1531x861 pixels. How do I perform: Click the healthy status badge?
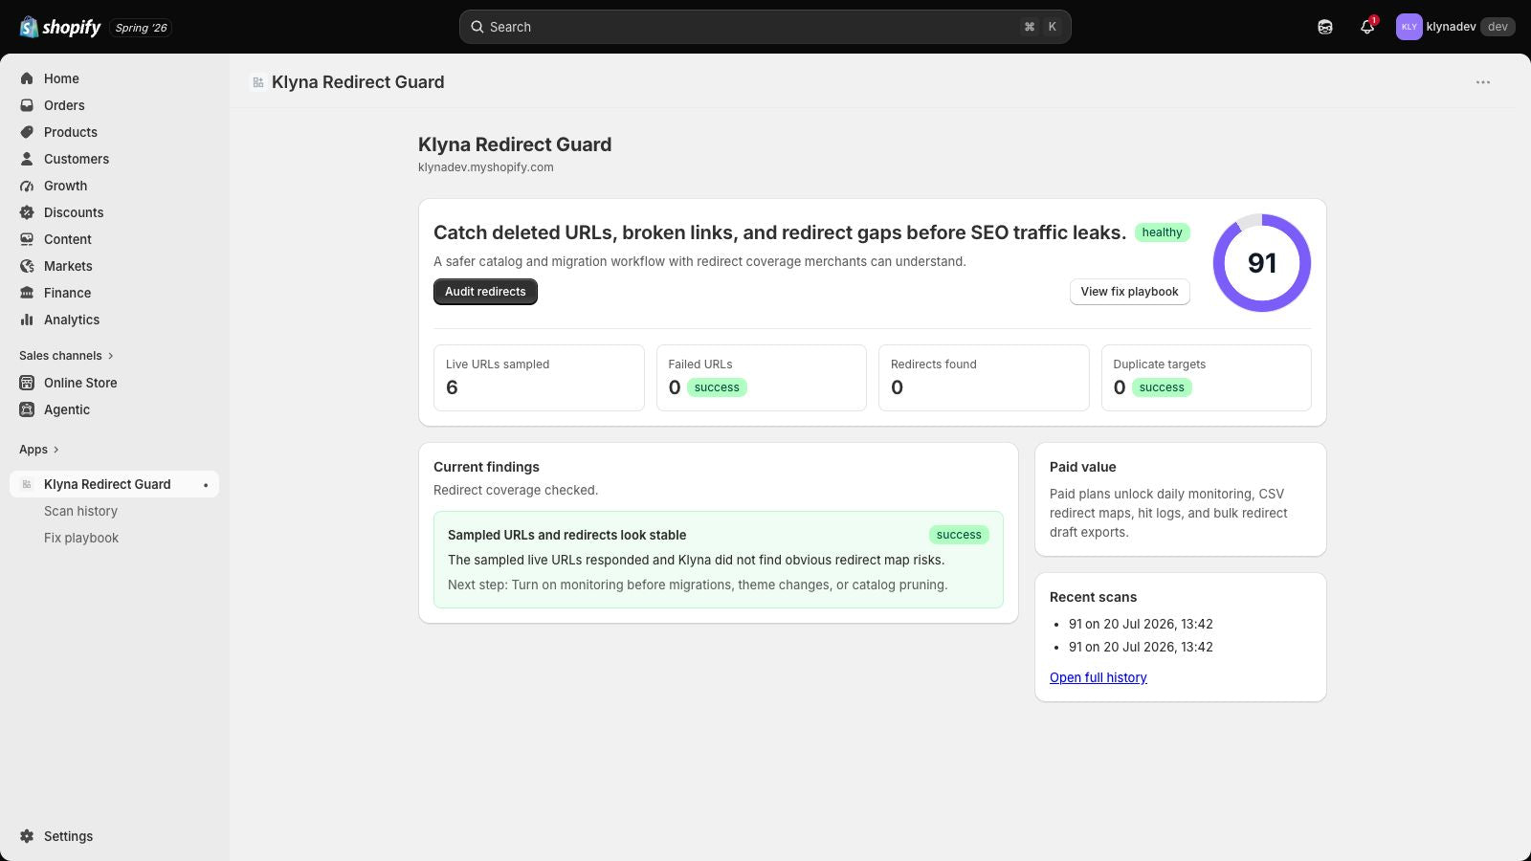[1162, 232]
